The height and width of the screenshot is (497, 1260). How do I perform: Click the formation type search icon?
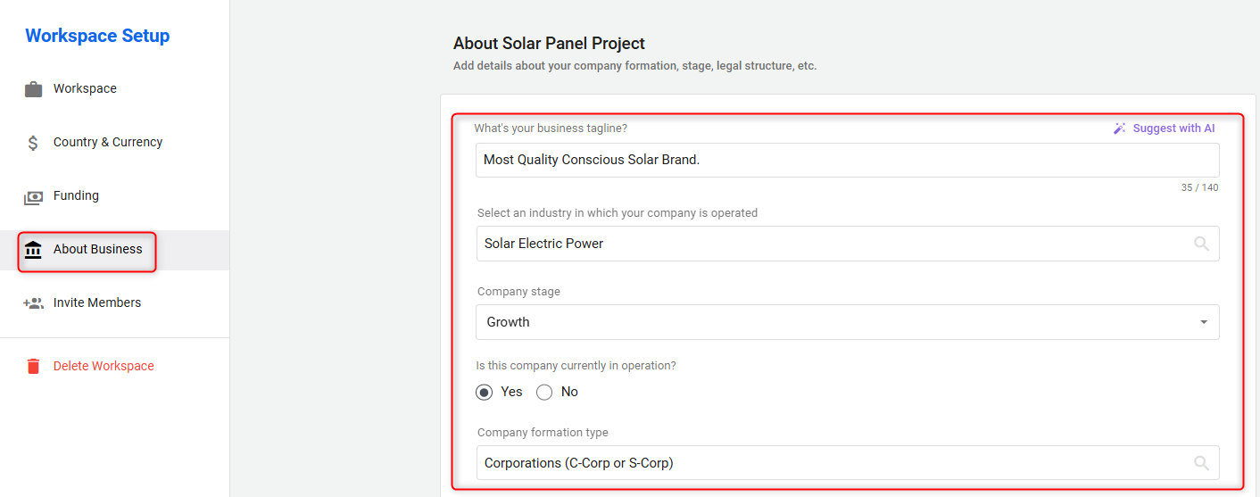tap(1201, 463)
